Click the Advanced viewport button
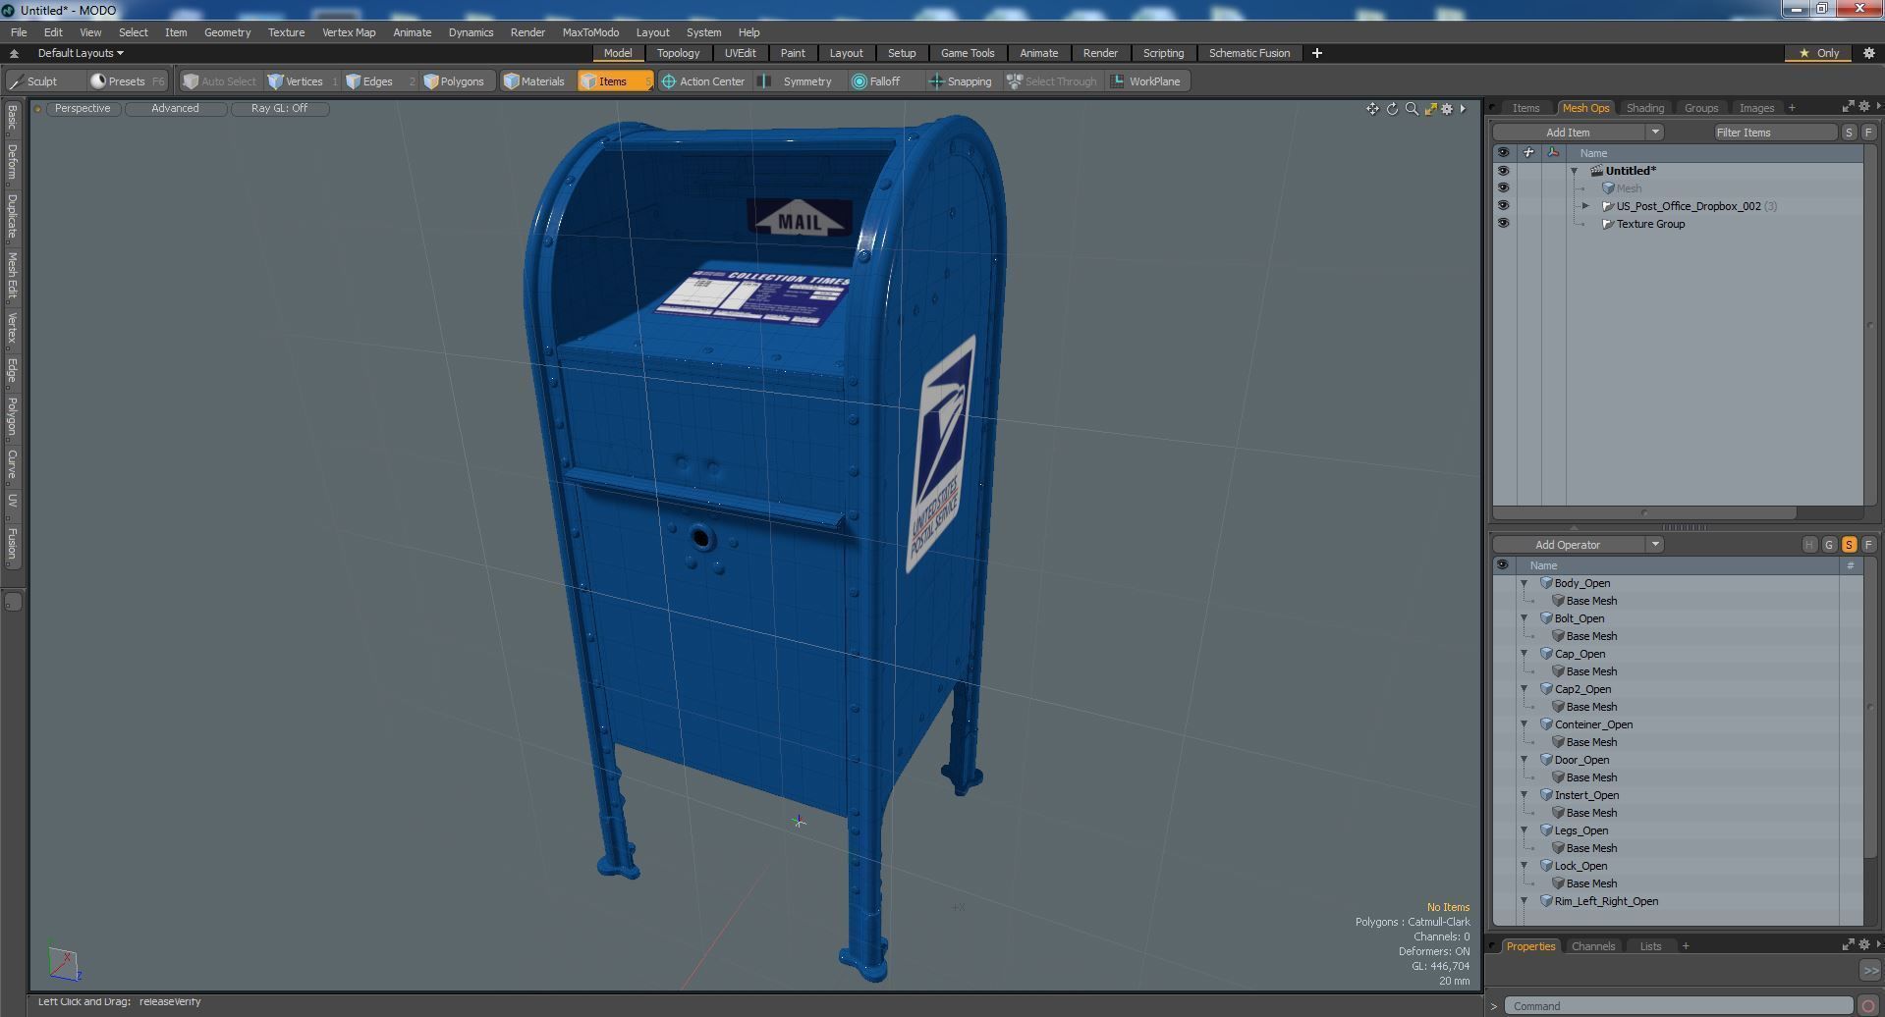The height and width of the screenshot is (1017, 1885). click(174, 108)
